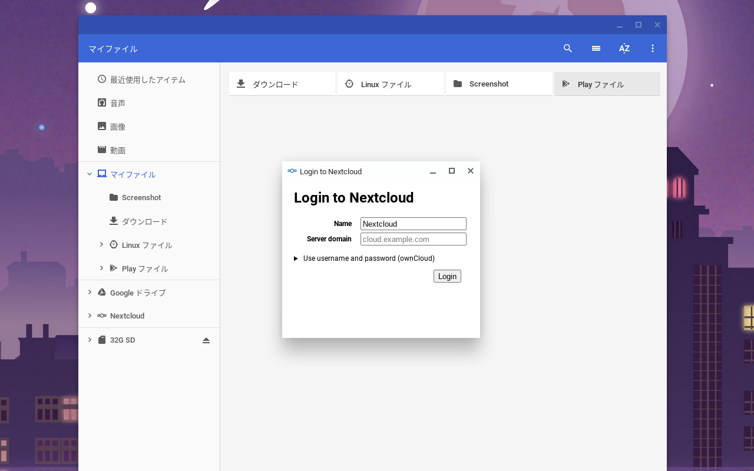
Task: Open Screenshot folder label in the sidebar
Action: click(x=141, y=198)
